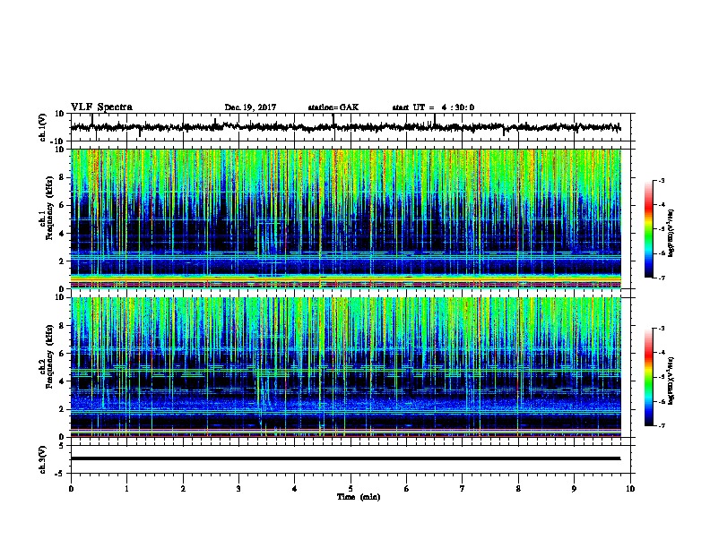This screenshot has height=548, width=710.
Task: Click time axis tick label "4"
Action: (x=295, y=488)
